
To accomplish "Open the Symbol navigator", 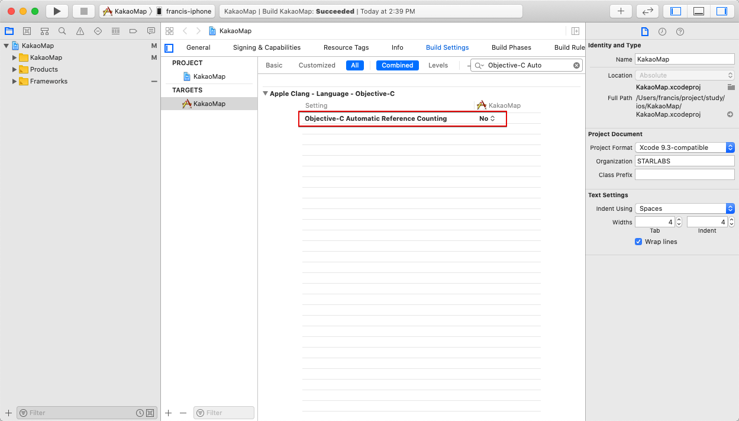I will point(44,31).
